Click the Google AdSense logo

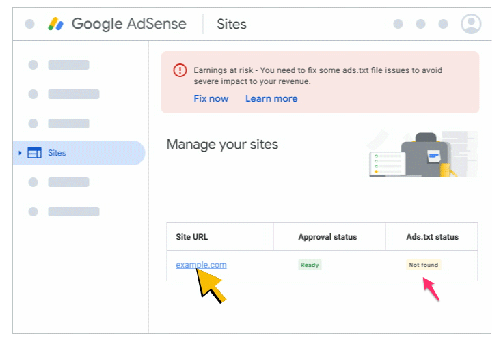click(57, 24)
